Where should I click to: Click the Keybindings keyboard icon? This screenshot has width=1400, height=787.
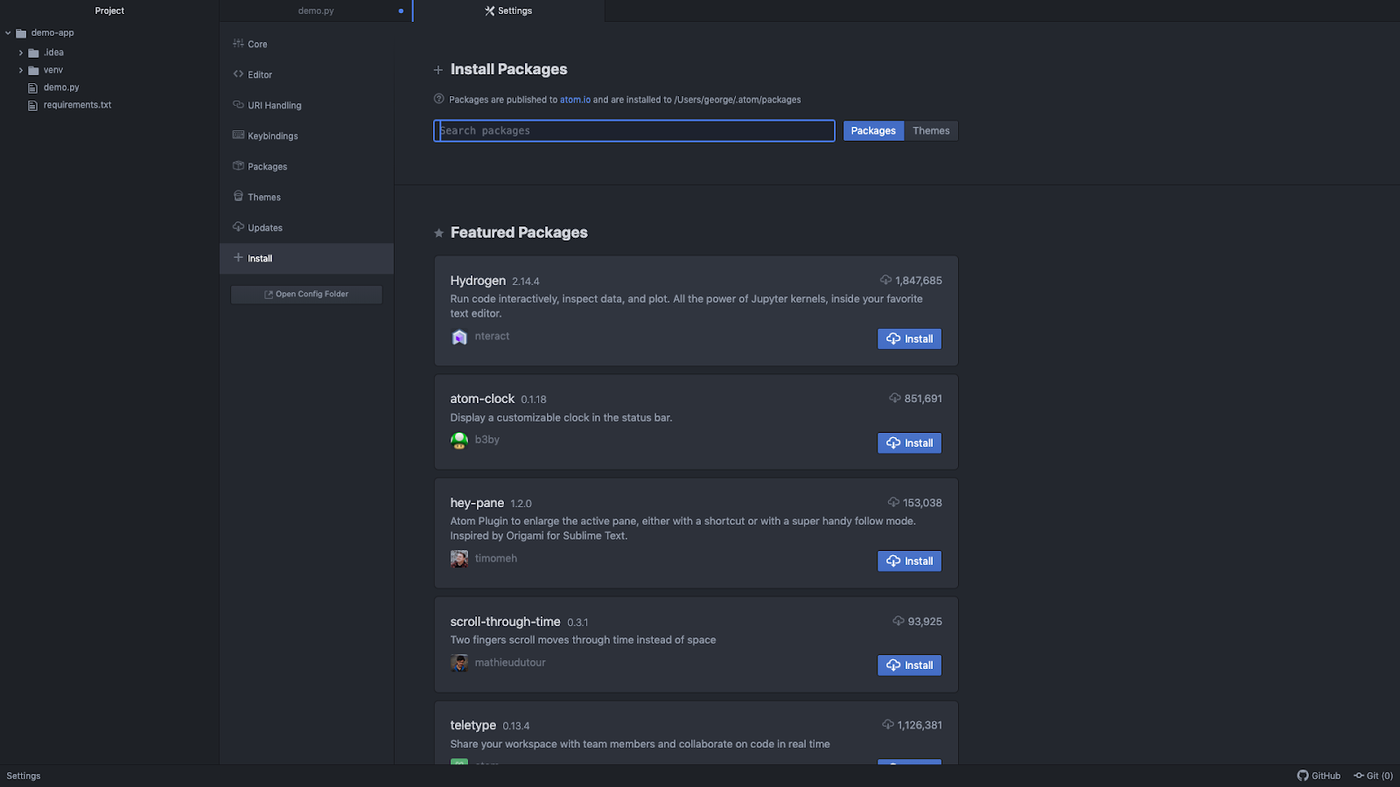click(x=238, y=135)
